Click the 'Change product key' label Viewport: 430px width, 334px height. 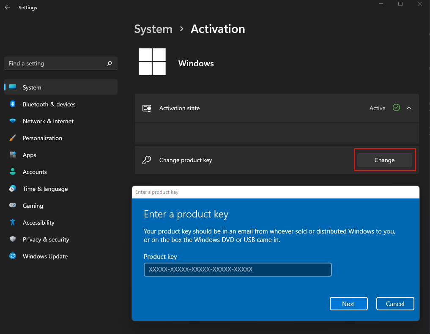(x=186, y=160)
